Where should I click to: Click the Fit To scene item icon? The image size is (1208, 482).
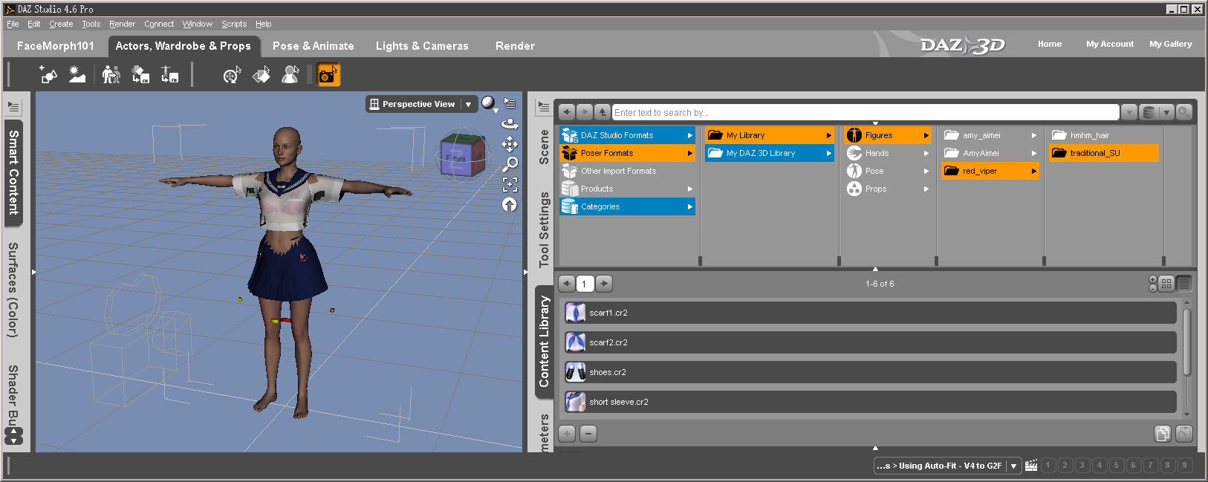(x=140, y=74)
